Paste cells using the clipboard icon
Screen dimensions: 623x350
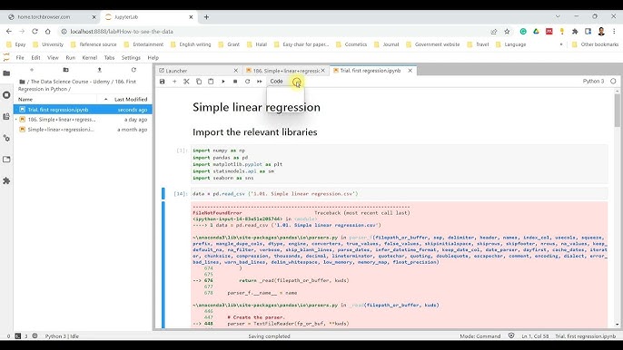(211, 82)
